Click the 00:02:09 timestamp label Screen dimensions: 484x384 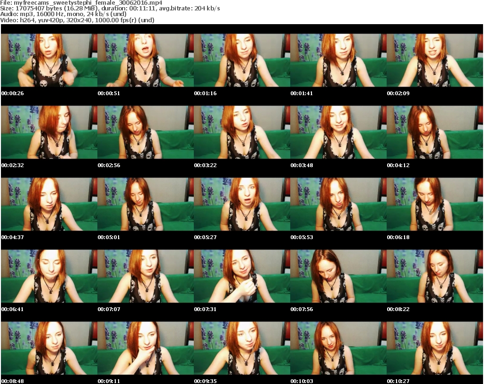[398, 93]
